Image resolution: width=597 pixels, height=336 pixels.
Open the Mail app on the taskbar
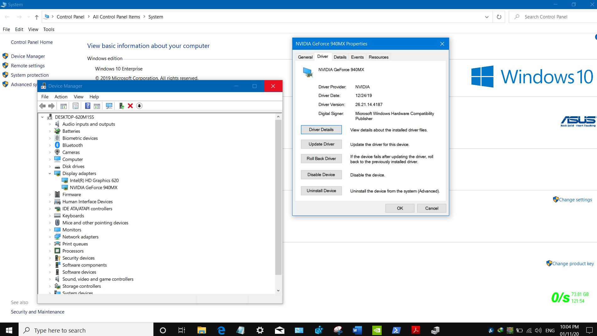pos(279,330)
